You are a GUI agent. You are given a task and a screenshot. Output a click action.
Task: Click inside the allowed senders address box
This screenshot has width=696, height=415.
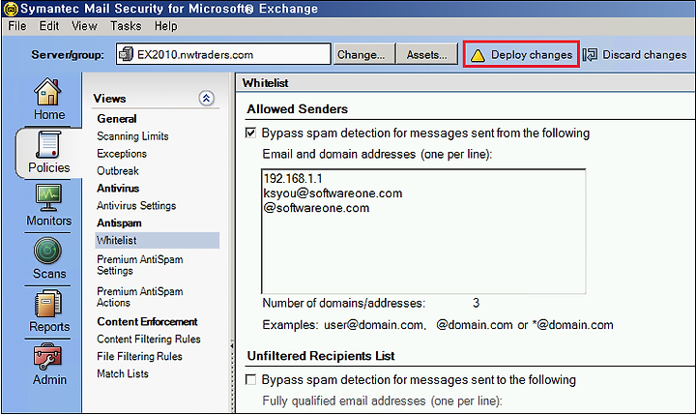point(423,231)
